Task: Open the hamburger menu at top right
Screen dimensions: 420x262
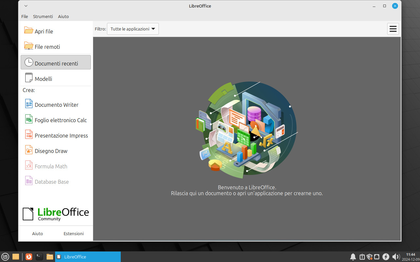Action: 393,29
